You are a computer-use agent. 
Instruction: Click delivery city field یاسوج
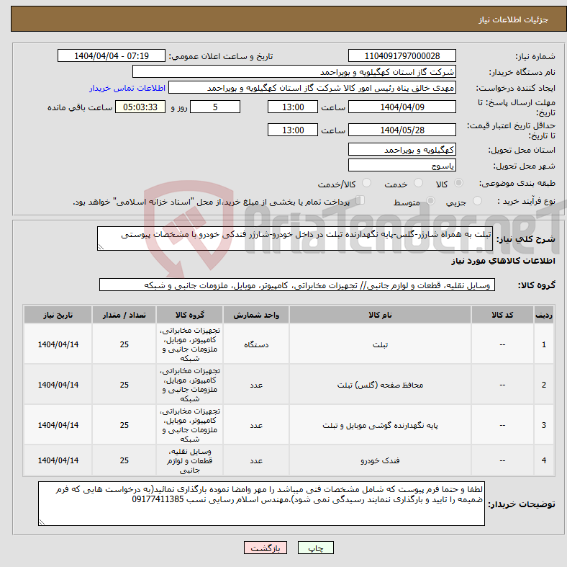pyautogui.click(x=402, y=165)
